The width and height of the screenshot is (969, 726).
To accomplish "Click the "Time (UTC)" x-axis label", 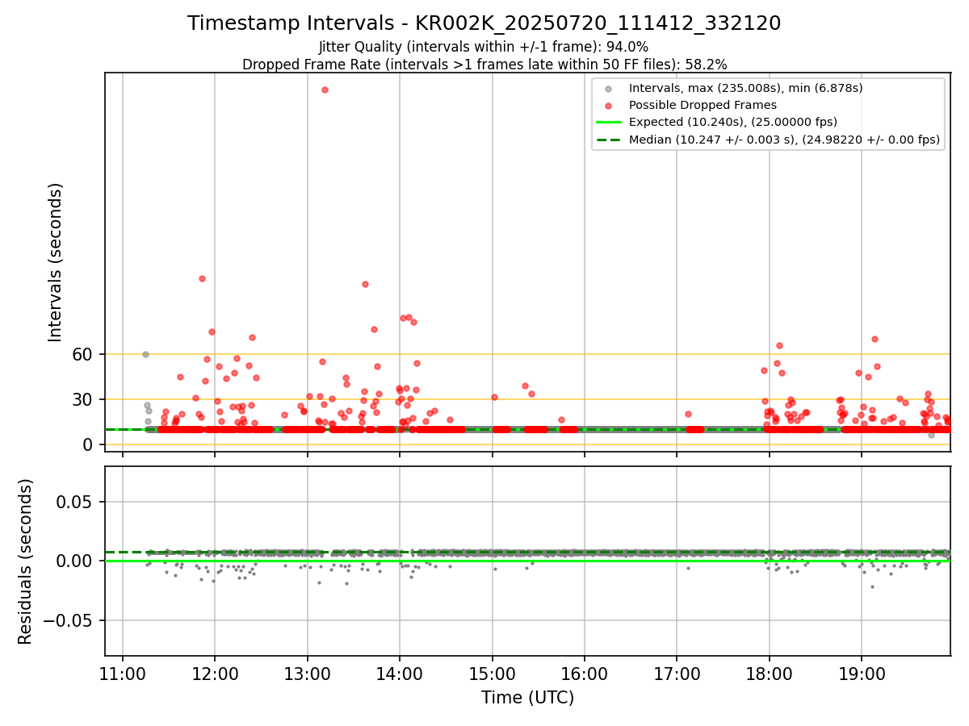I will 527,698.
